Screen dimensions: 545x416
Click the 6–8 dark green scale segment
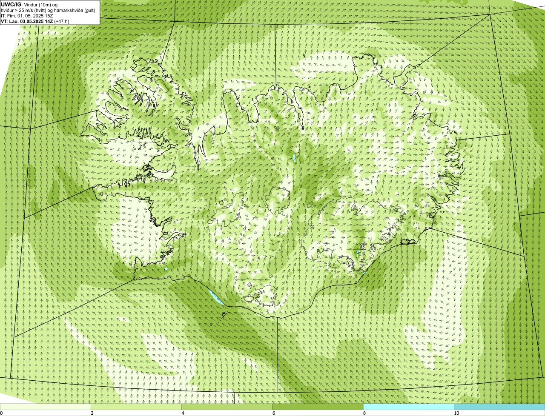click(318, 407)
